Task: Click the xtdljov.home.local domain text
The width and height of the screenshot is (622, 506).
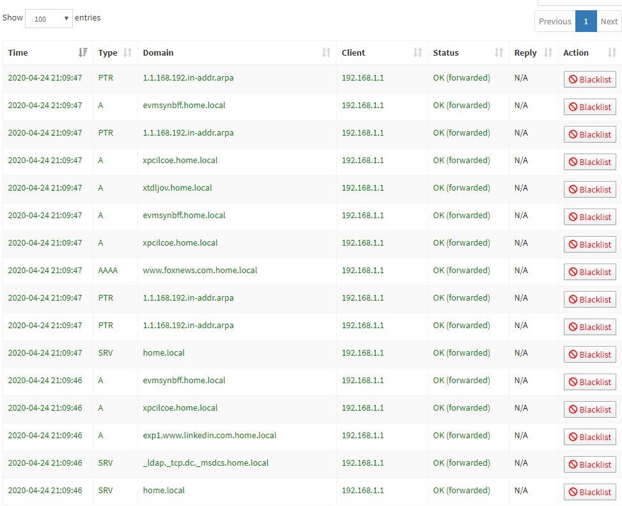Action: (177, 187)
